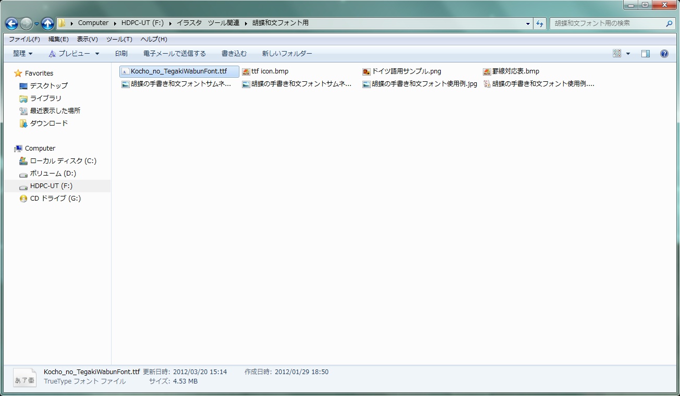Select HDPC-UT (F:) breadcrumb in the address bar
The height and width of the screenshot is (396, 680).
click(x=143, y=23)
